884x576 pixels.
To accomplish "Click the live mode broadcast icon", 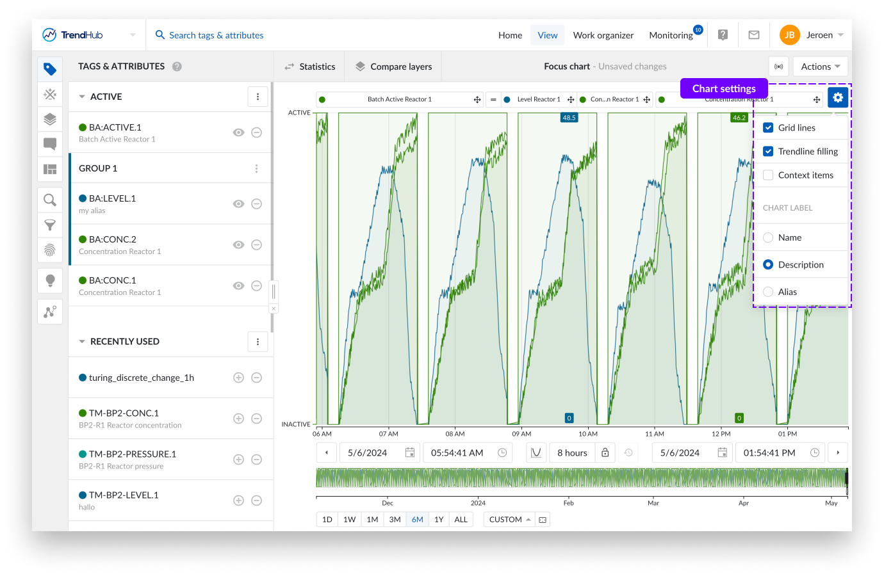I will [x=778, y=67].
